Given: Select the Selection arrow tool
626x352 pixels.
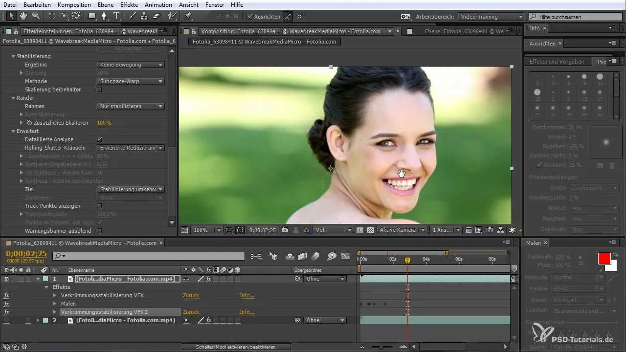Looking at the screenshot, I should 11,16.
